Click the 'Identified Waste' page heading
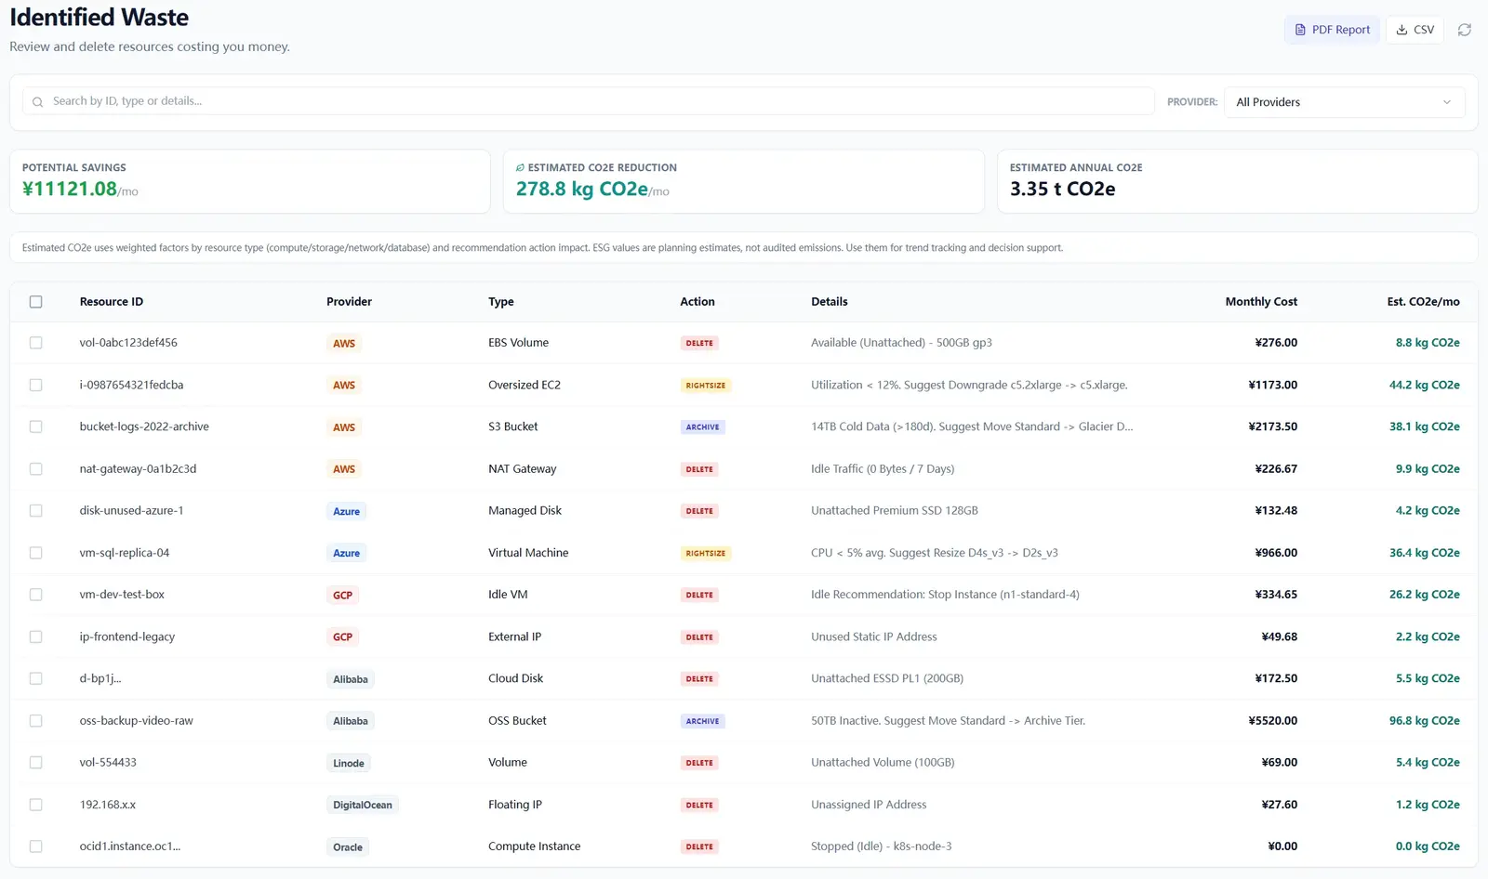Screen dimensions: 1488x879 [x=100, y=18]
